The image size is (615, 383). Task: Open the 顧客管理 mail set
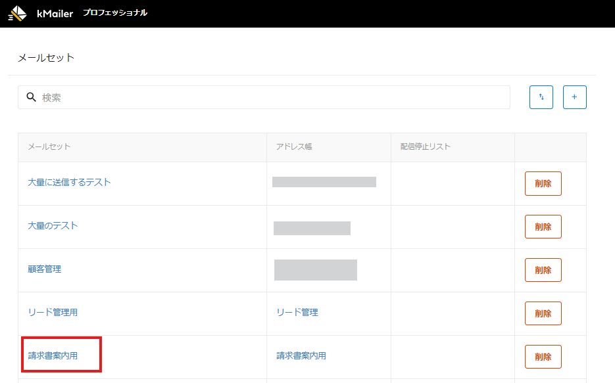(45, 269)
